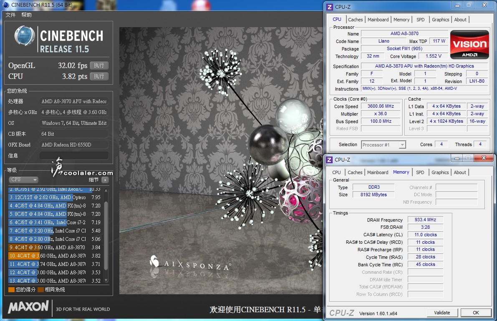
Task: Click the OpenGL score 32.02 fps
Action: pos(73,66)
